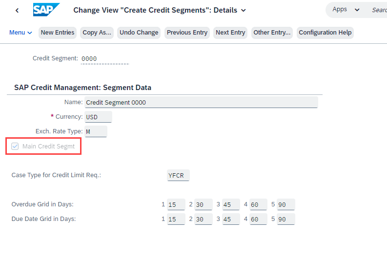This screenshot has width=387, height=275.
Task: Click the back arrow icon
Action: pyautogui.click(x=17, y=10)
